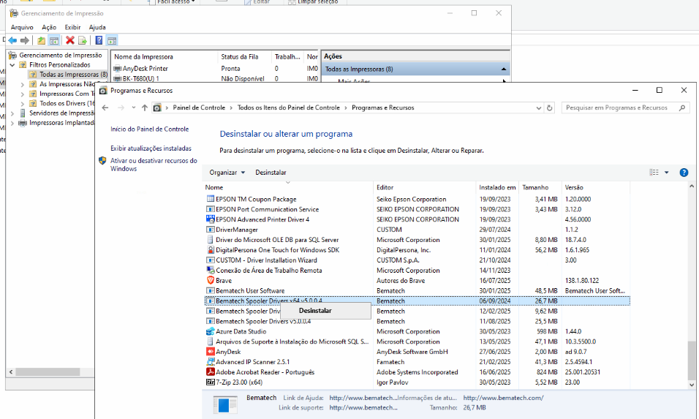Choose Desinstalar from the context menu
Viewport: 699px width, 419px height.
coord(315,311)
